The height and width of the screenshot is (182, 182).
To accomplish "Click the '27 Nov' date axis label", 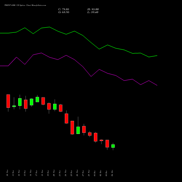I will 83,173.
